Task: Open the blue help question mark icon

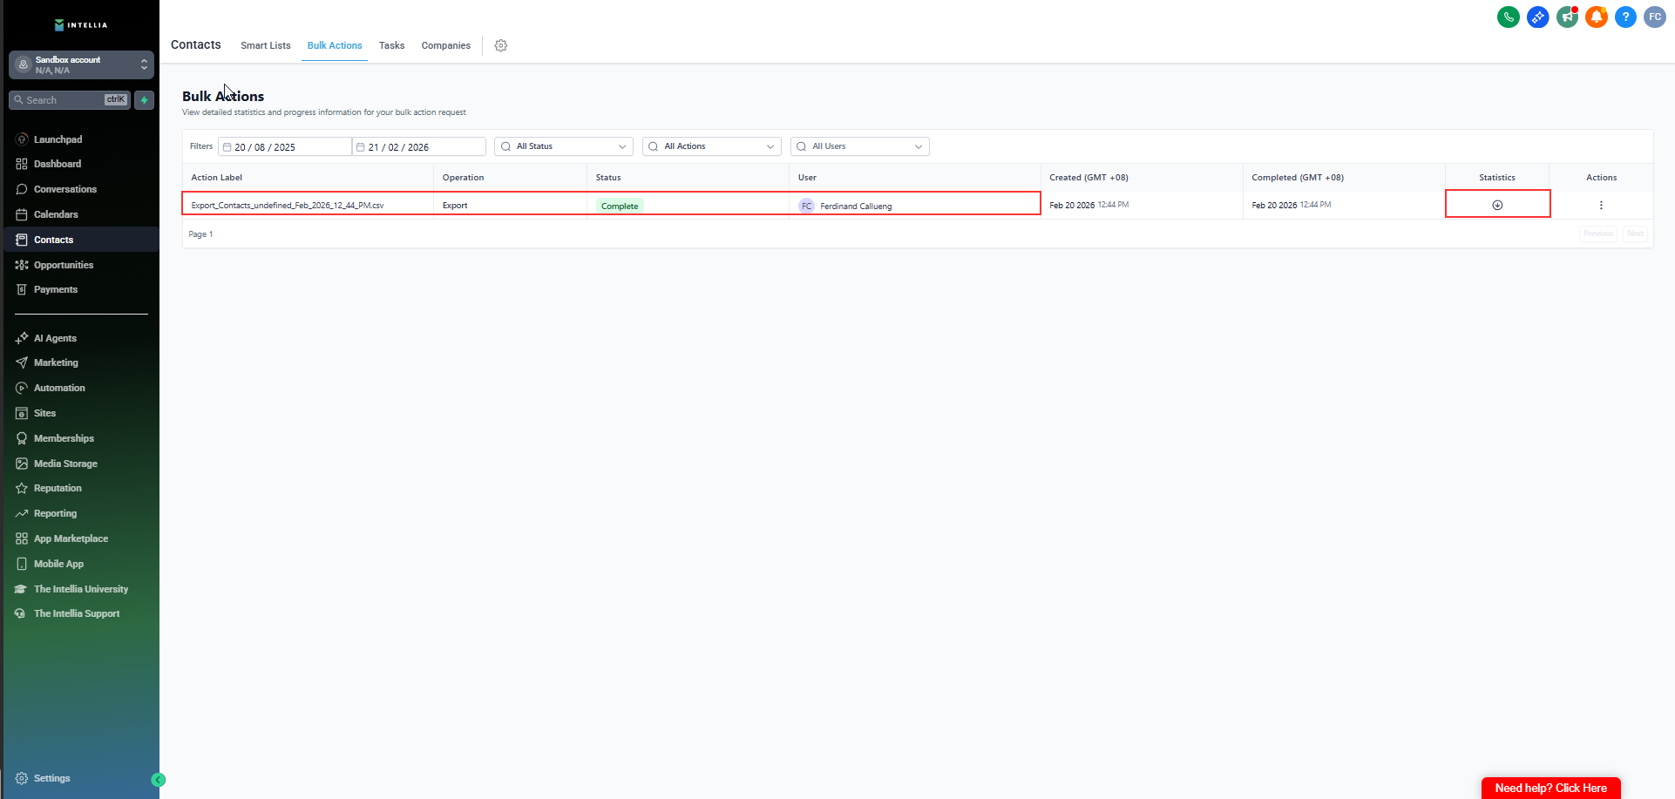Action: click(1625, 17)
